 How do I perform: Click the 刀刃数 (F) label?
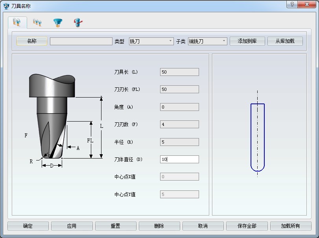point(126,124)
